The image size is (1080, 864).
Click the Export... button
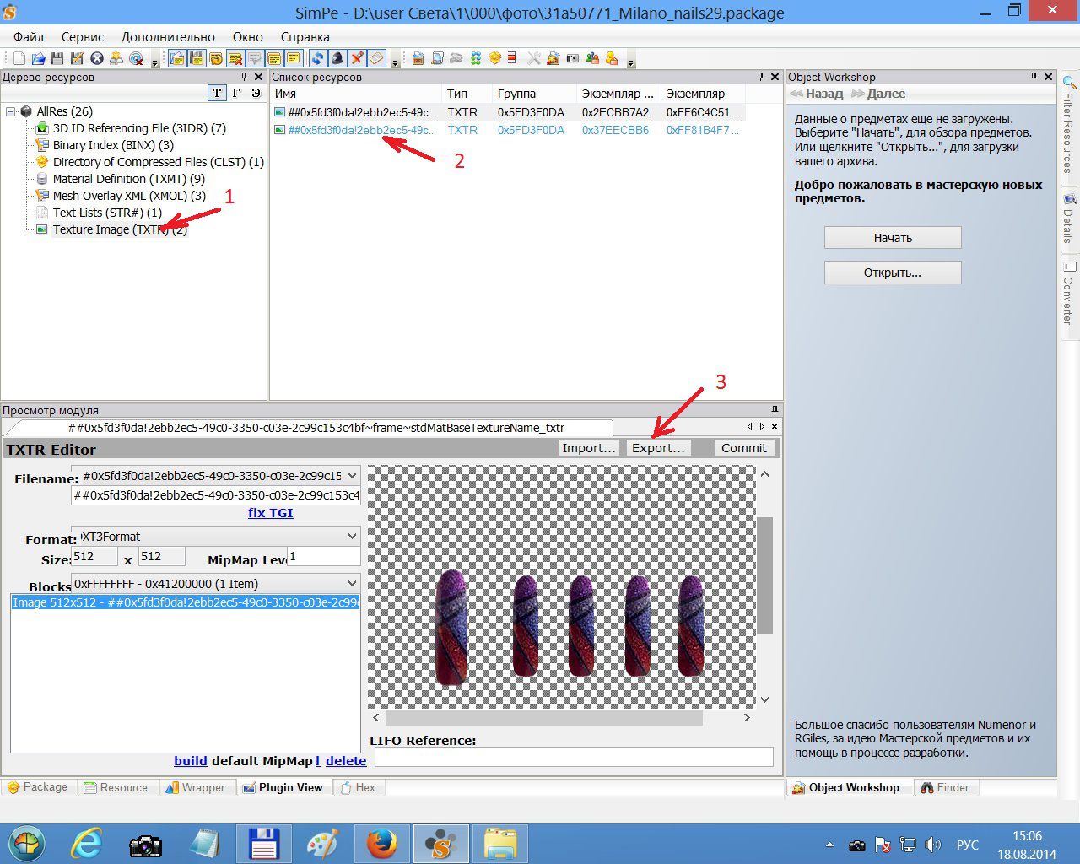pyautogui.click(x=658, y=448)
